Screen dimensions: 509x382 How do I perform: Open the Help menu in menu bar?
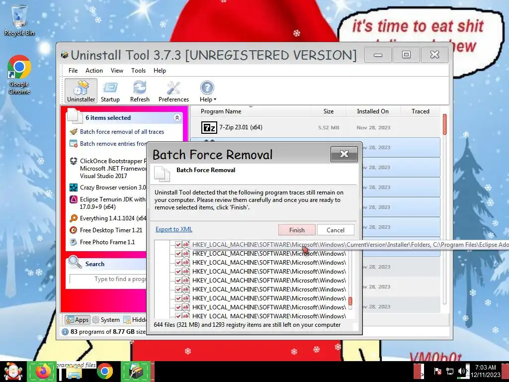point(160,71)
